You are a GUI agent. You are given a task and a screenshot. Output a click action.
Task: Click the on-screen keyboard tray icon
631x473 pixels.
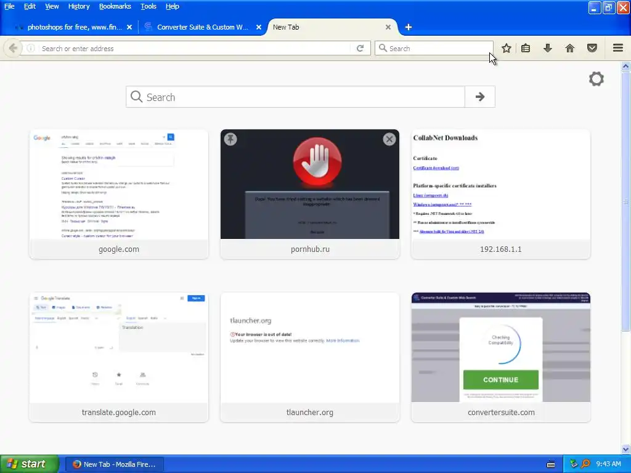551,464
